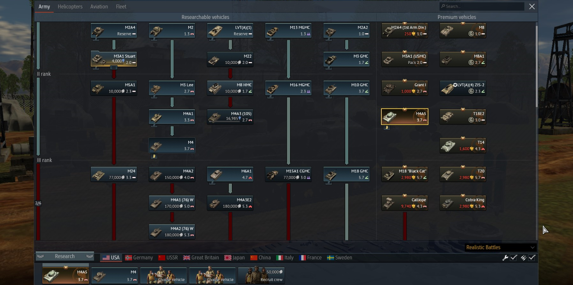The image size is (573, 285).
Task: Select the USA nation tab
Action: [x=111, y=258]
